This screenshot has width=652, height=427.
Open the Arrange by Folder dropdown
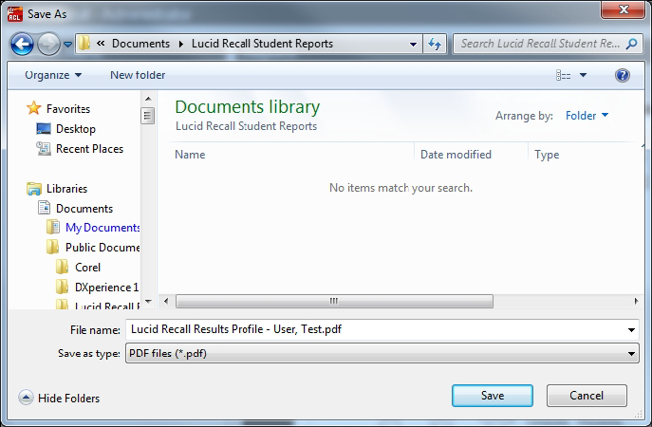point(587,116)
